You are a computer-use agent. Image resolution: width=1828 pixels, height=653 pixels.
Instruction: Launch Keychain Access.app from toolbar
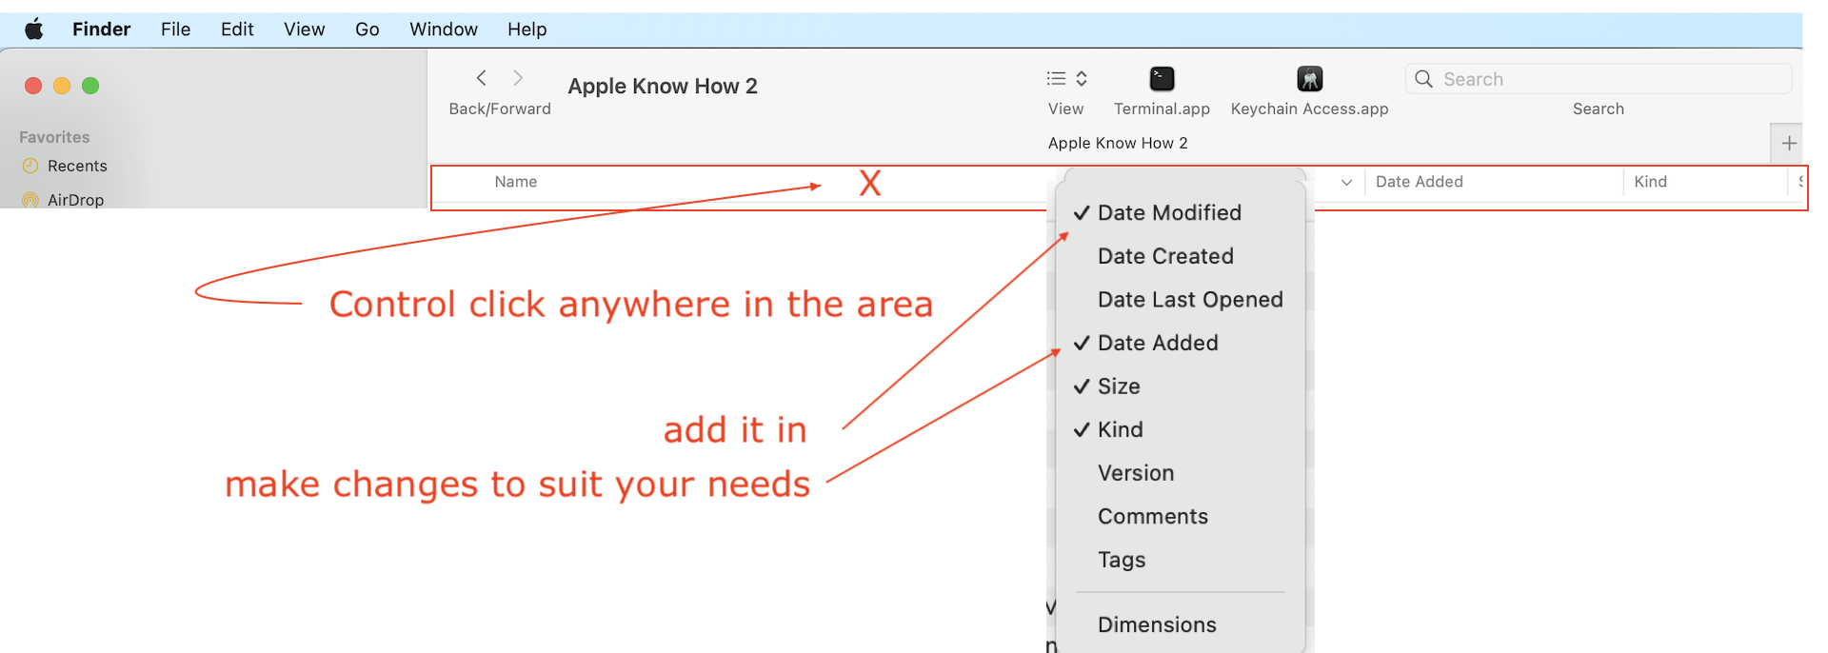click(1310, 78)
